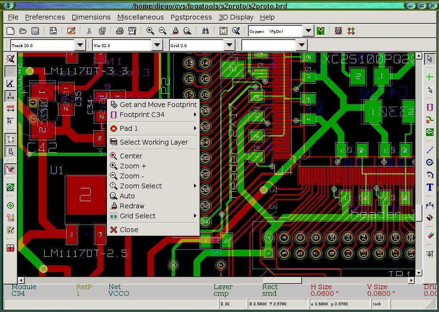Open the Preferences menu
The width and height of the screenshot is (439, 312).
(x=45, y=18)
